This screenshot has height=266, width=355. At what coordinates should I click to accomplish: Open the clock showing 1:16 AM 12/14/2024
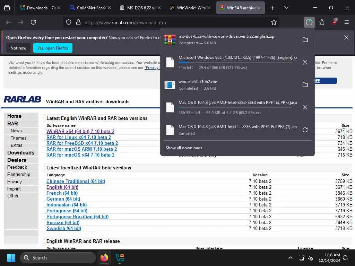coord(329,258)
